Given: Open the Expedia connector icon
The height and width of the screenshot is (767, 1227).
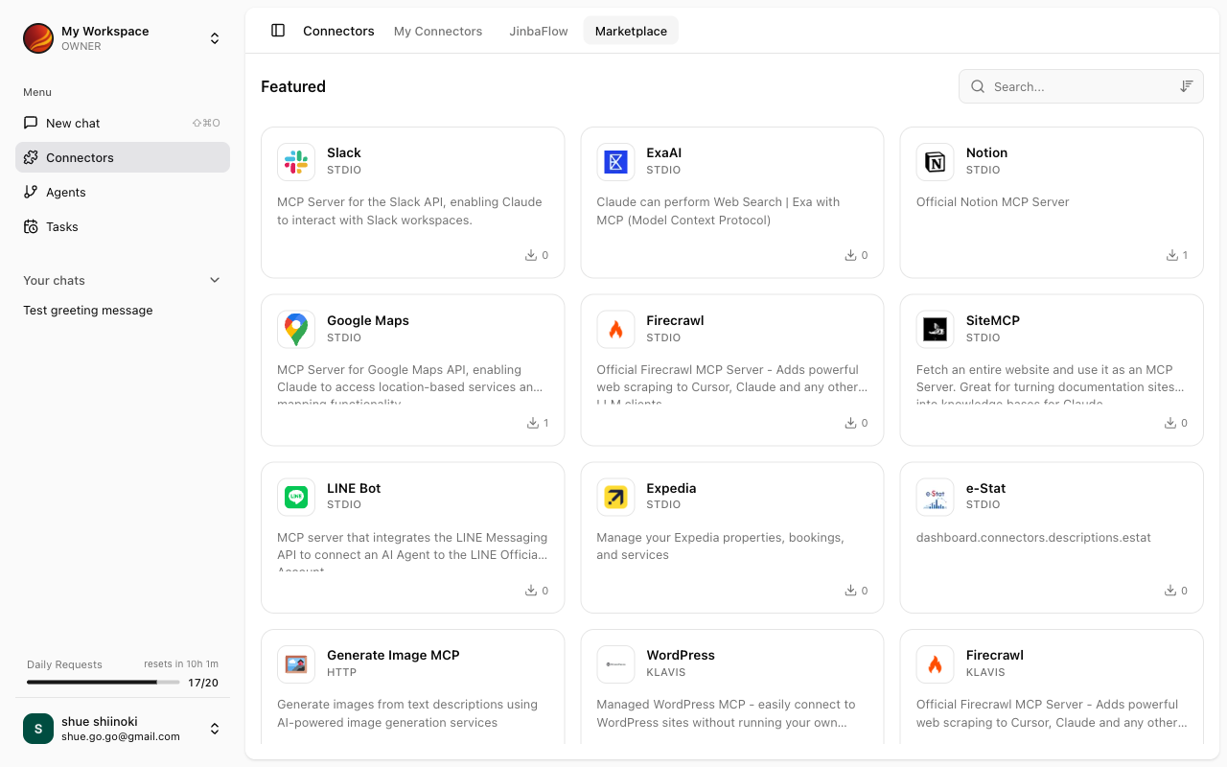Looking at the screenshot, I should click(x=615, y=497).
